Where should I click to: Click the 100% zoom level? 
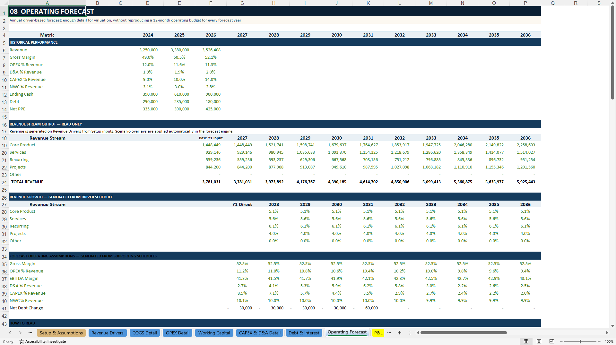(609, 341)
